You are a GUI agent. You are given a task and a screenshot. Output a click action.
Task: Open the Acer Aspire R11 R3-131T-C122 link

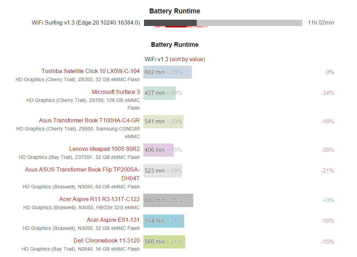[x=100, y=199]
